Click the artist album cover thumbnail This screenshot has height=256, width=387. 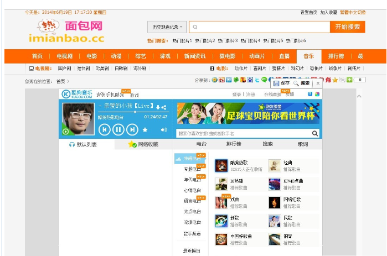(78, 119)
